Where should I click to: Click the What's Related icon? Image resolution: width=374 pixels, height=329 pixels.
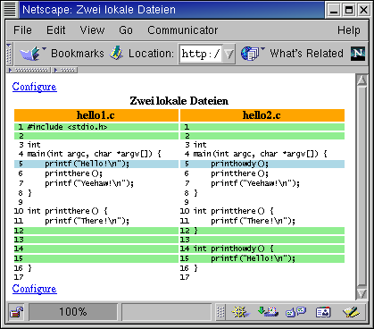pyautogui.click(x=252, y=54)
